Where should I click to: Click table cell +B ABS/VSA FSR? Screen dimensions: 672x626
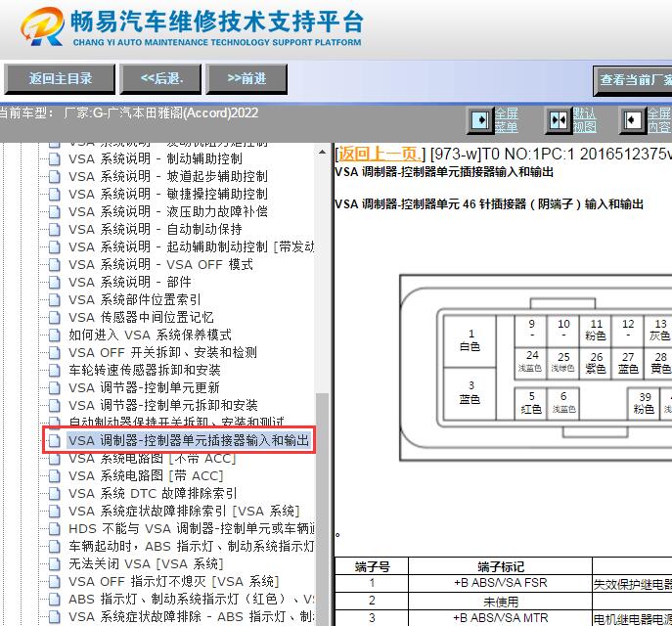(500, 583)
